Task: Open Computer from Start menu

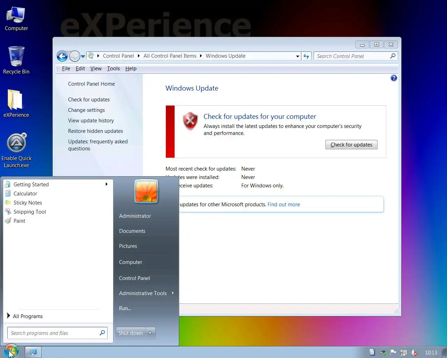Action: [131, 262]
